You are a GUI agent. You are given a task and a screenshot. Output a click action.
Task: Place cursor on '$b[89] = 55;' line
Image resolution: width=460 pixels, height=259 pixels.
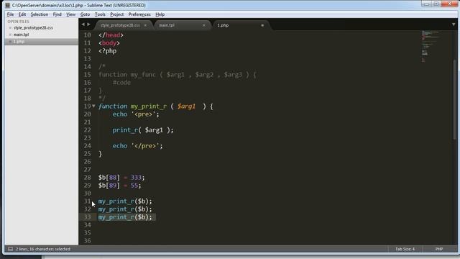coord(120,186)
